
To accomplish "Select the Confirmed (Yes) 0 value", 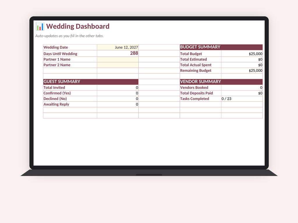I will point(118,93).
